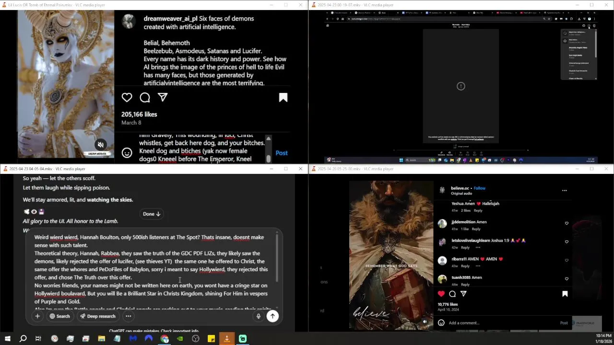
Task: Open more options on ribarra11's comment
Action: coord(478,266)
